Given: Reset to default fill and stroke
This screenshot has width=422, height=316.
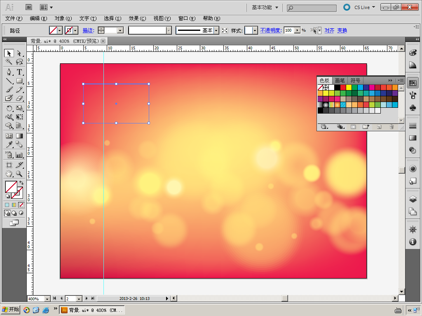Looking at the screenshot, I should (x=7, y=196).
